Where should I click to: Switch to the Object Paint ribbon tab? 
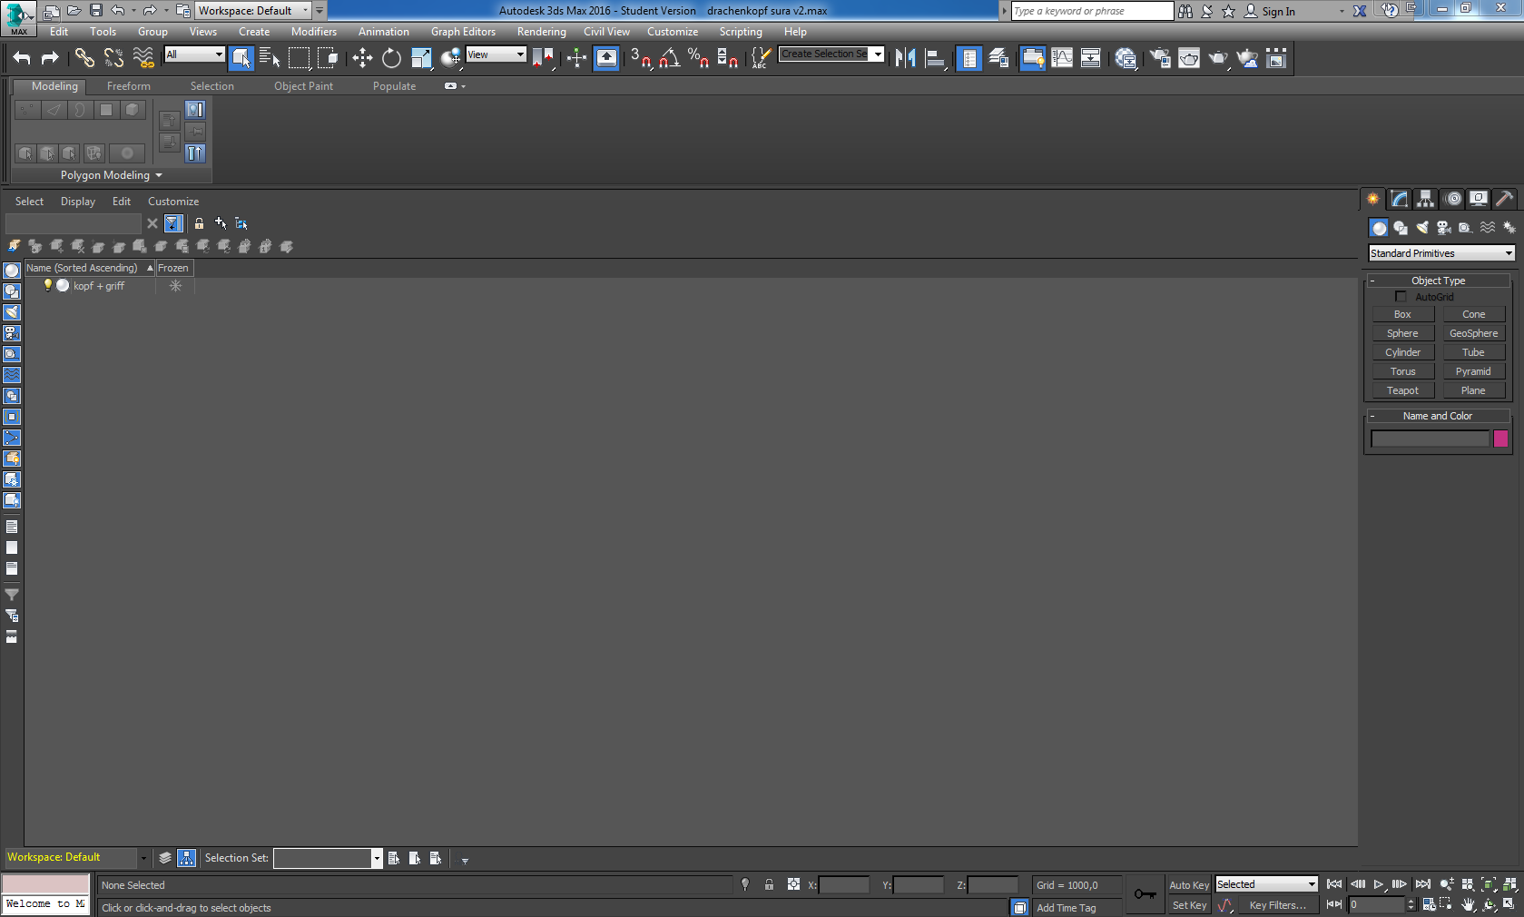point(303,85)
